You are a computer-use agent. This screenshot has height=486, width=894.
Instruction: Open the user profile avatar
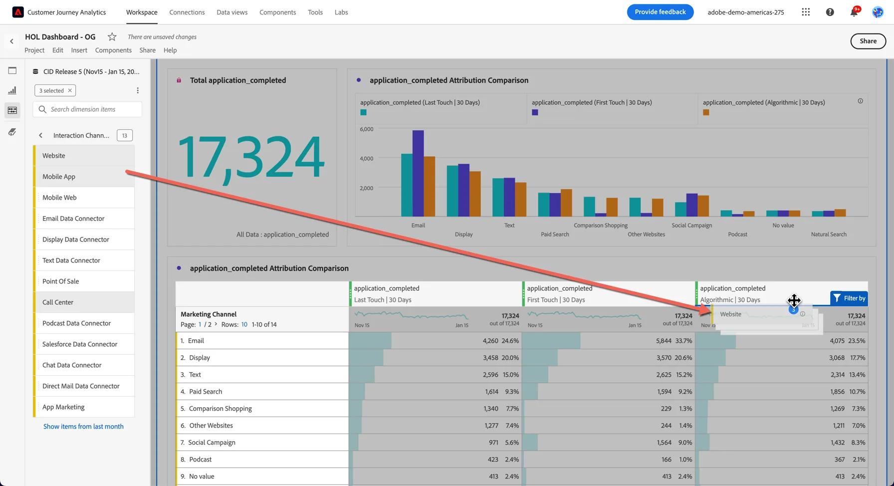pos(878,12)
